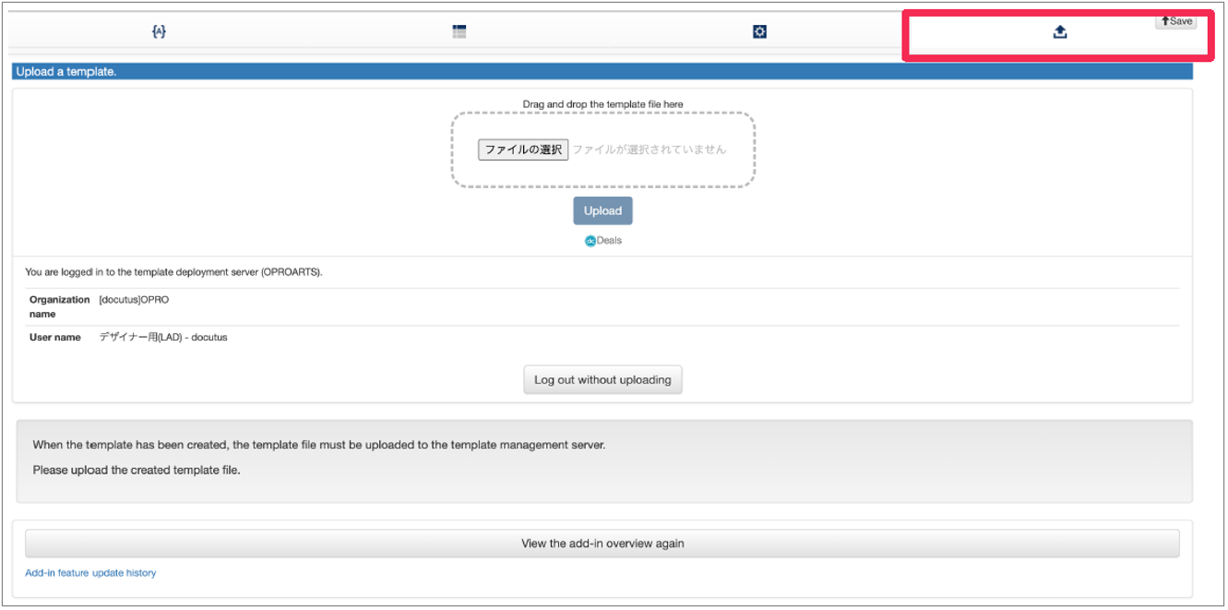Image resolution: width=1228 pixels, height=610 pixels.
Task: Click the dashed drag-and-drop file zone
Action: 602,175
